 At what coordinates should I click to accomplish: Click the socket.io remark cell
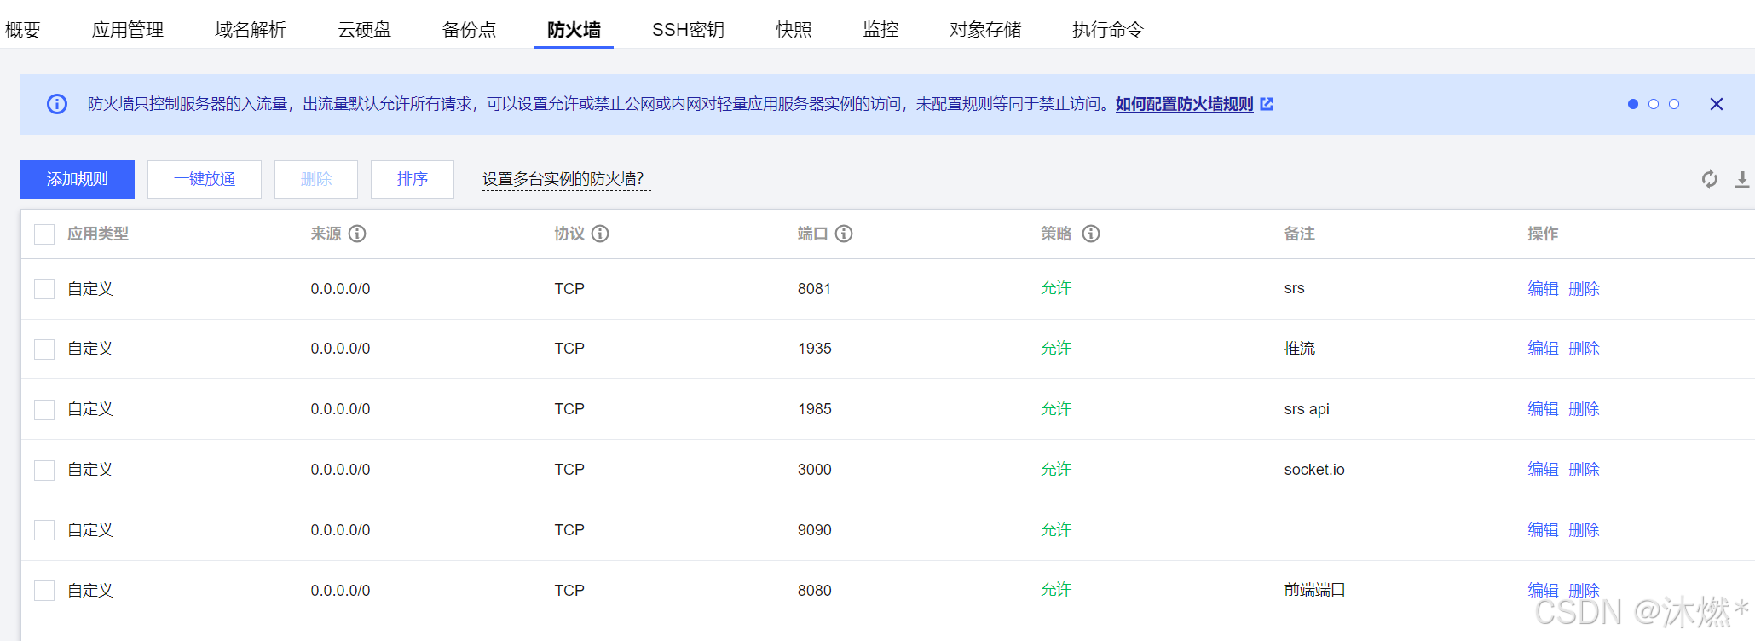point(1314,470)
